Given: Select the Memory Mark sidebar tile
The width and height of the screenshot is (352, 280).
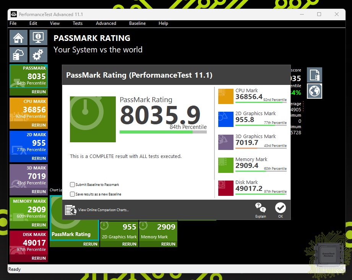Looking at the screenshot, I should pos(28,209).
